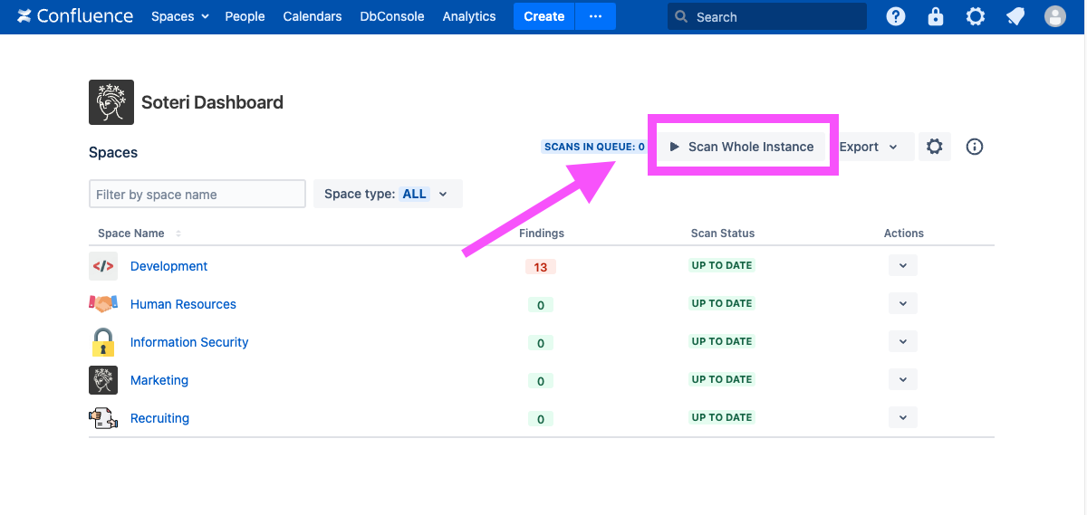Open Soteri dashboard settings gear
Viewport: 1087px width, 515px height.
(935, 147)
